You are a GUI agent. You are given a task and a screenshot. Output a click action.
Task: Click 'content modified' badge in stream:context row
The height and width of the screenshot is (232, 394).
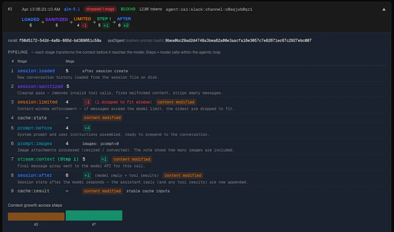pyautogui.click(x=131, y=159)
